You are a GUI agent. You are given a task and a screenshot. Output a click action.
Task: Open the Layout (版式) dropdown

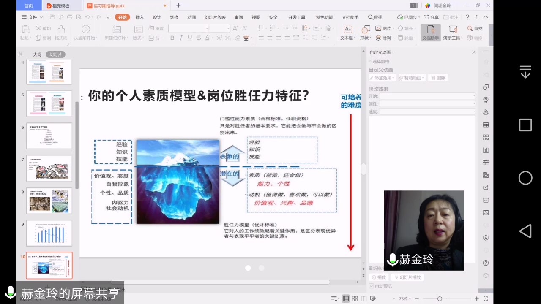(x=138, y=38)
